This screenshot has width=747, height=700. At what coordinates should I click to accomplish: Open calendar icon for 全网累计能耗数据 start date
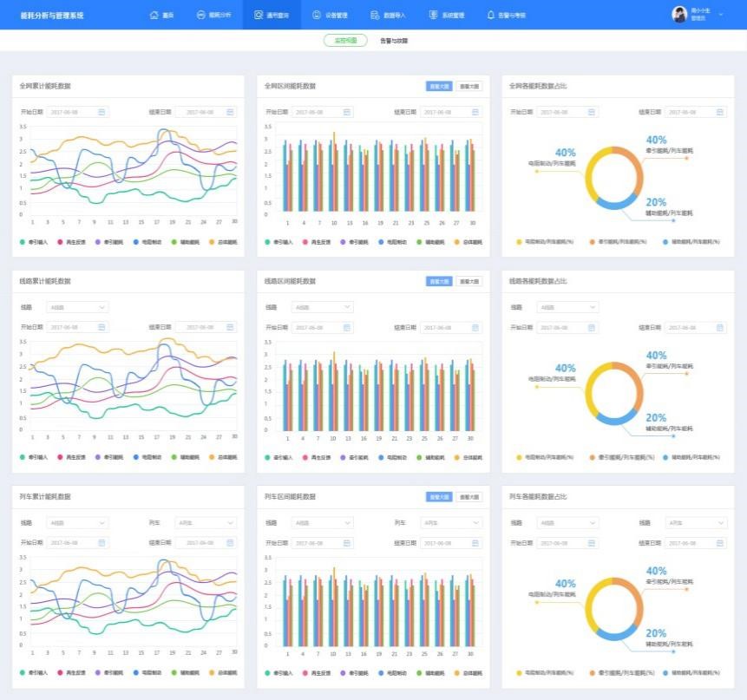(102, 112)
